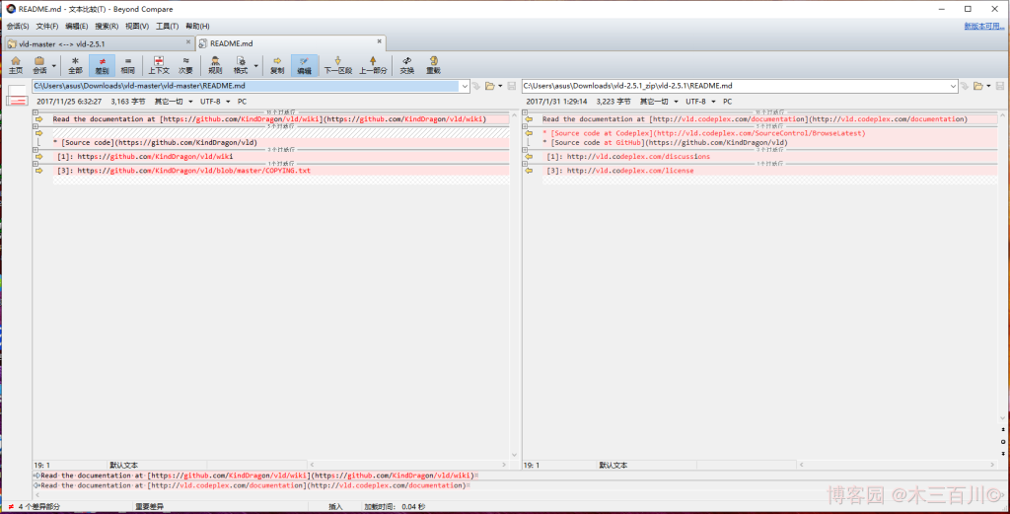Click the Reload (重载) toolbar icon

(x=433, y=65)
